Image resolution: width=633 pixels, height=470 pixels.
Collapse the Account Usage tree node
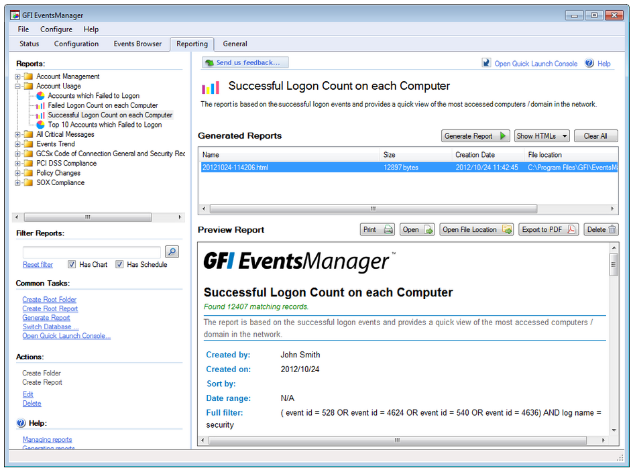point(17,86)
